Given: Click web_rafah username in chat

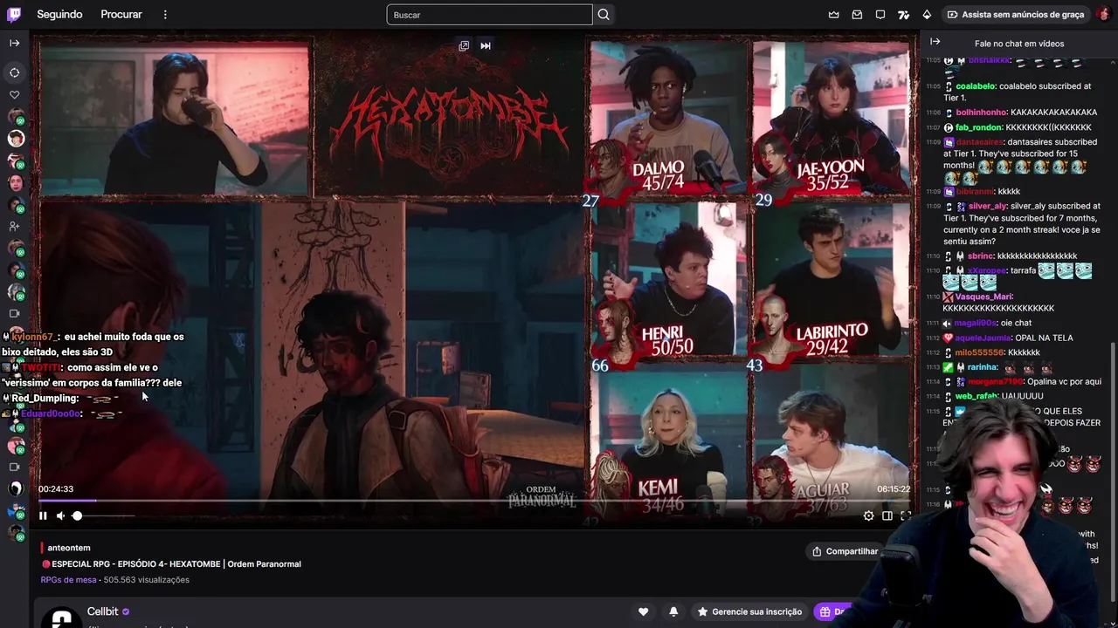Looking at the screenshot, I should (x=977, y=397).
